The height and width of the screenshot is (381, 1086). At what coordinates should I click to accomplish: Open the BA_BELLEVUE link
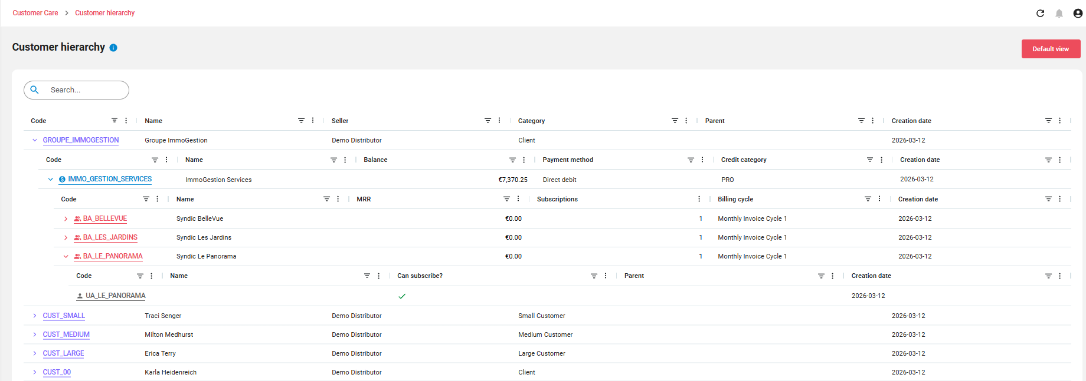(x=105, y=218)
